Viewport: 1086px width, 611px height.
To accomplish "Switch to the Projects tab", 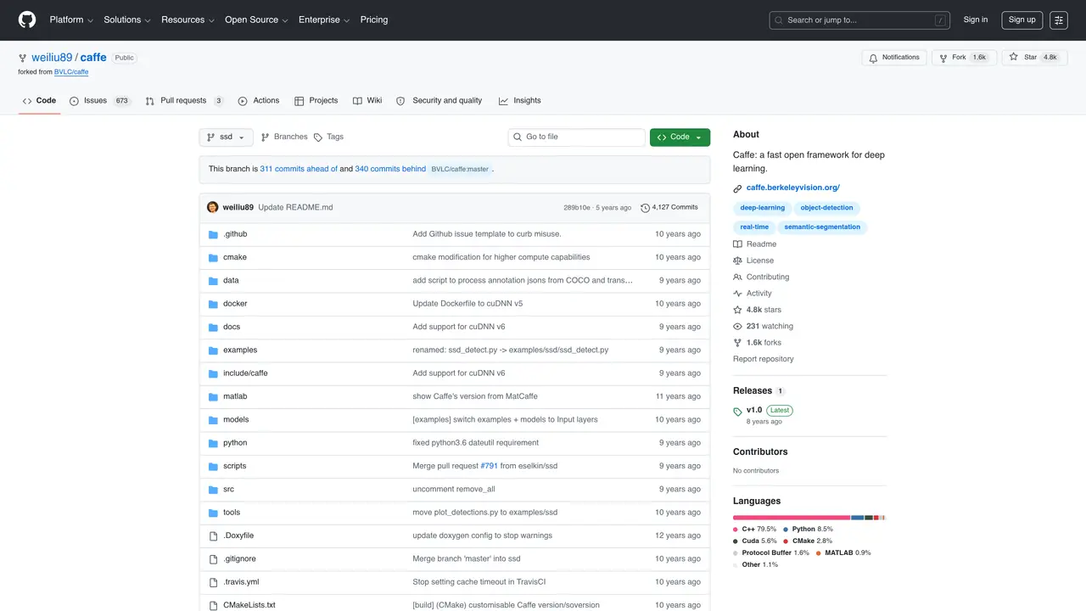I will tap(316, 101).
